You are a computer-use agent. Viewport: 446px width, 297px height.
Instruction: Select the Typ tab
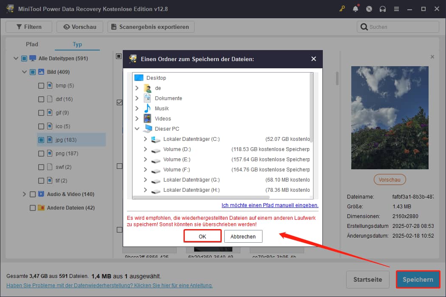[77, 44]
